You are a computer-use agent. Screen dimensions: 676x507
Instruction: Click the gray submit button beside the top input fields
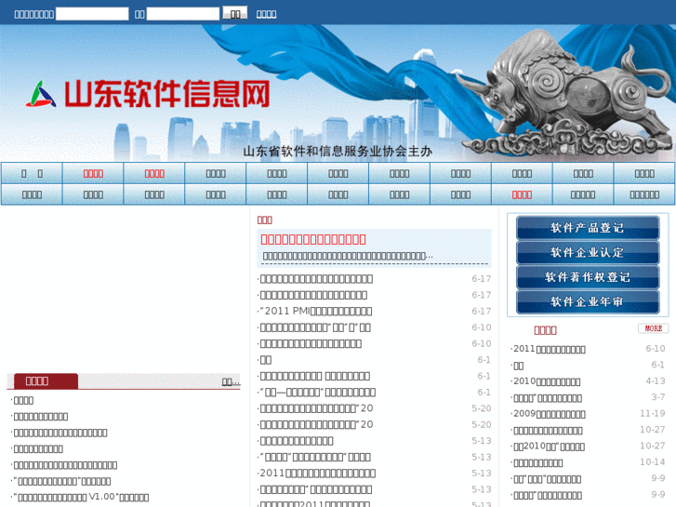click(x=235, y=13)
